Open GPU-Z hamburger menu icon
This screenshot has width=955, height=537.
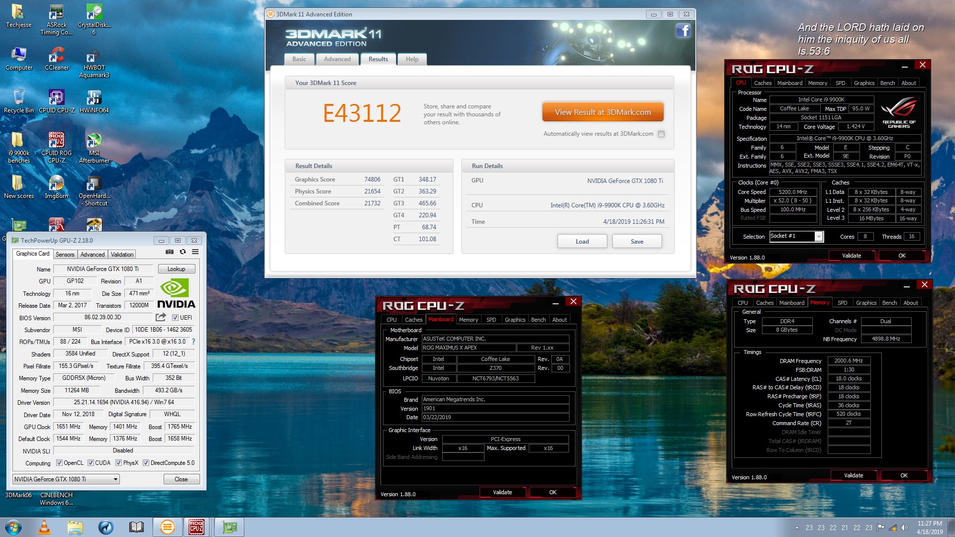(195, 252)
